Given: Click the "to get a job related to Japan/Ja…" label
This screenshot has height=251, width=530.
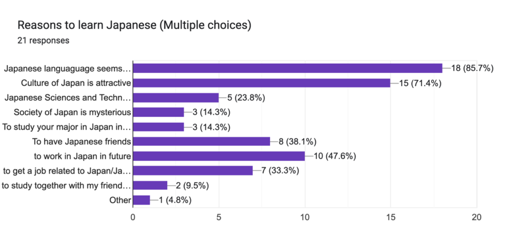Looking at the screenshot, I should pyautogui.click(x=67, y=171).
